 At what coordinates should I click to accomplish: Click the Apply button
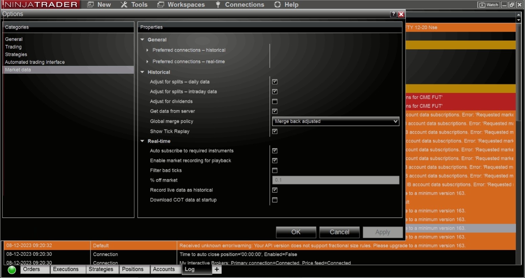(x=383, y=232)
